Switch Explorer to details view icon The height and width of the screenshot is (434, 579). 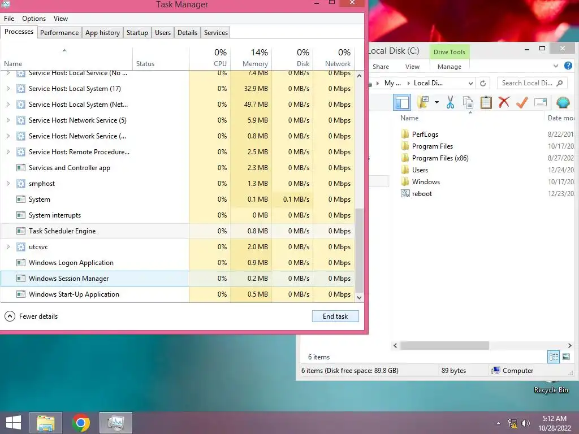[554, 357]
